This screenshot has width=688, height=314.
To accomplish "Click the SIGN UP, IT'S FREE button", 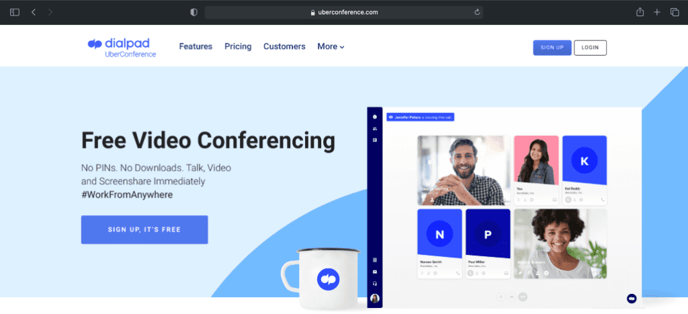I will pyautogui.click(x=144, y=230).
